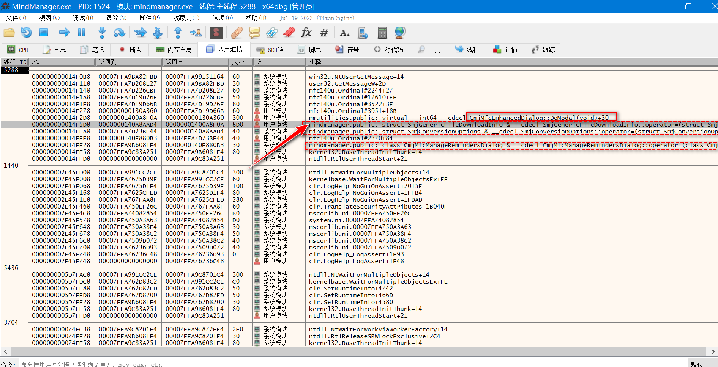Image resolution: width=718 pixels, height=367 pixels.
Task: Open the 调试(D) menu
Action: 83,18
